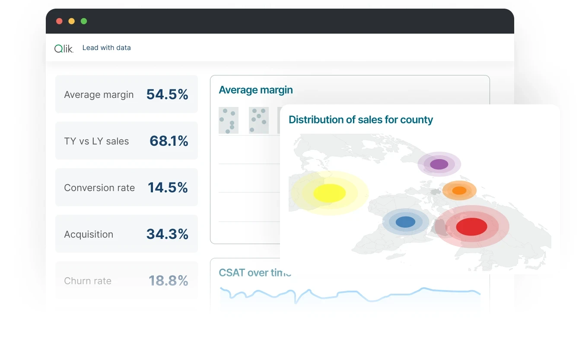The image size is (579, 345).
Task: Click the 14.5% value
Action: pos(168,188)
